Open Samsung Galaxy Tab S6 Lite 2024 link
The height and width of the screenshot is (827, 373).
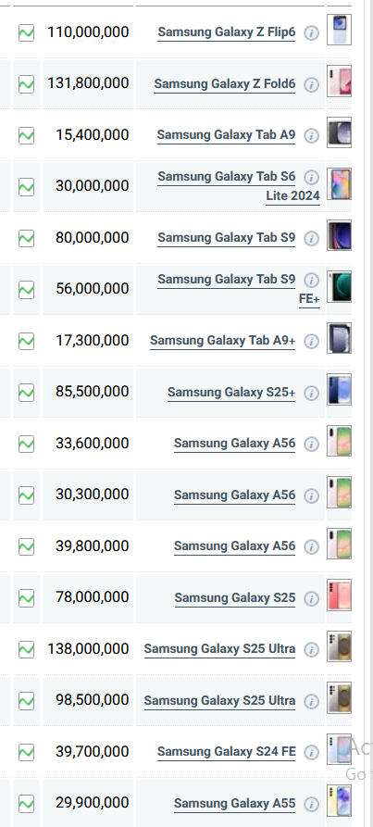click(239, 185)
